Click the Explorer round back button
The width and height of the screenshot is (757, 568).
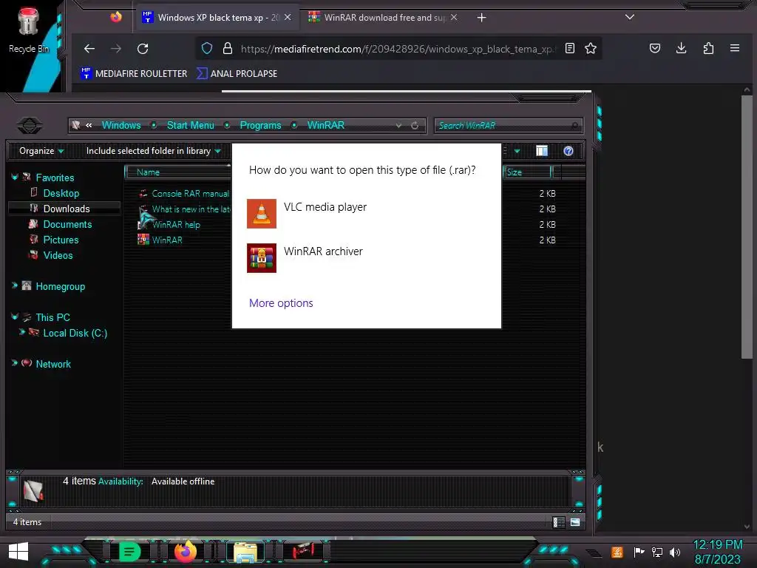pos(30,126)
